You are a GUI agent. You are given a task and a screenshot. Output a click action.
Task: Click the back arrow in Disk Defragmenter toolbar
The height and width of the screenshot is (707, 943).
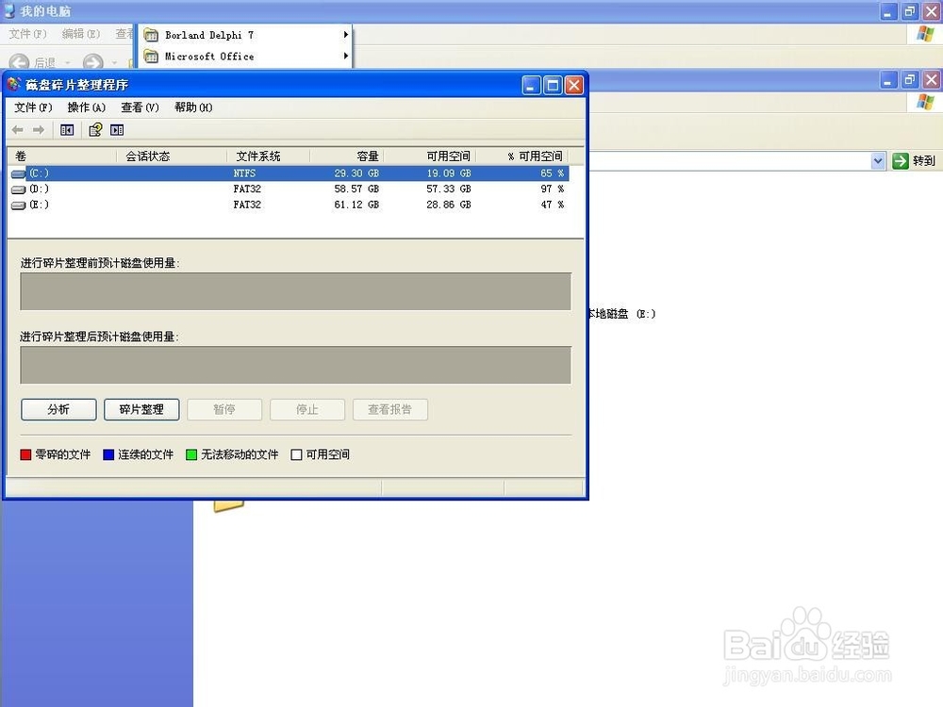17,130
